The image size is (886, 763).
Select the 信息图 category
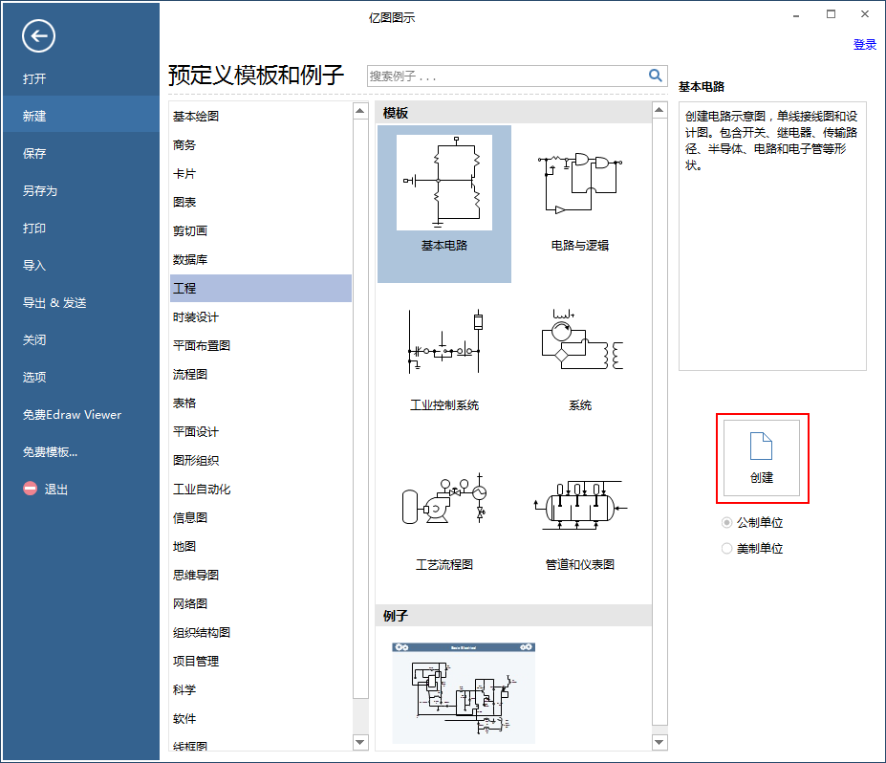point(261,517)
